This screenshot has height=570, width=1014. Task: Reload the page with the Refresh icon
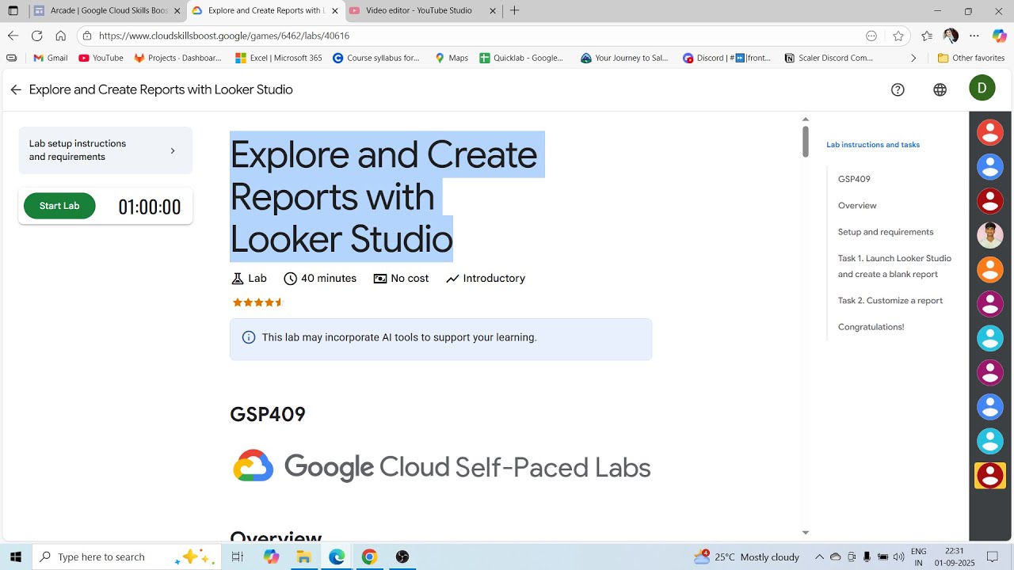point(36,36)
